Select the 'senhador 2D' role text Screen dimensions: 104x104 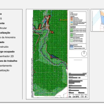pyautogui.click(x=7, y=56)
